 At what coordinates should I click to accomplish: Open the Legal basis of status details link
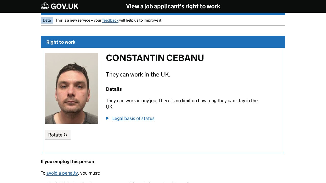point(133,118)
